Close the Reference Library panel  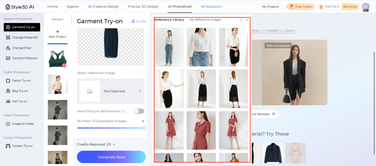pos(247,20)
